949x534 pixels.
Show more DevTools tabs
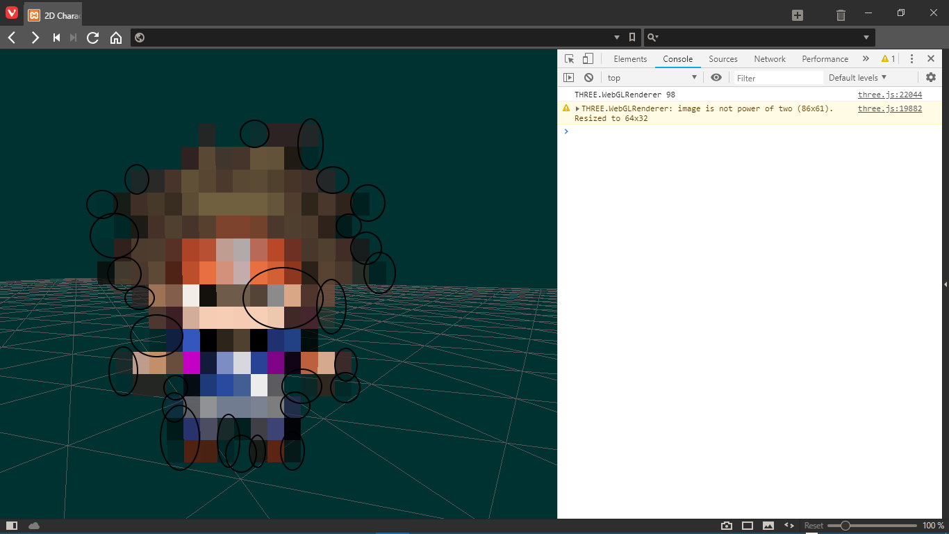click(x=866, y=59)
